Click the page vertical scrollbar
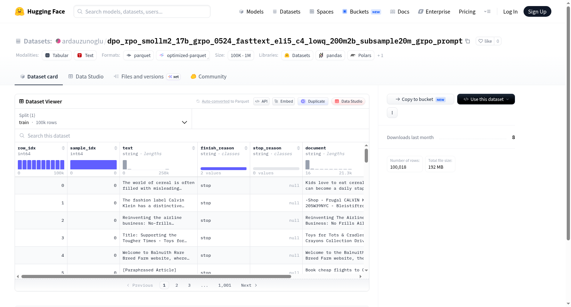571x307 pixels. 568,123
